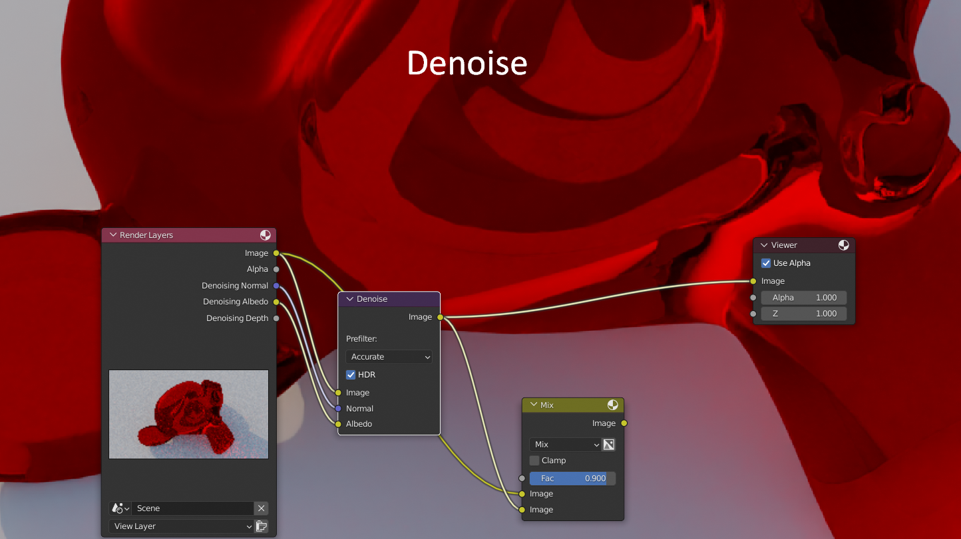Enable the Clamp checkbox in Mix node
Image resolution: width=961 pixels, height=539 pixels.
pyautogui.click(x=534, y=461)
